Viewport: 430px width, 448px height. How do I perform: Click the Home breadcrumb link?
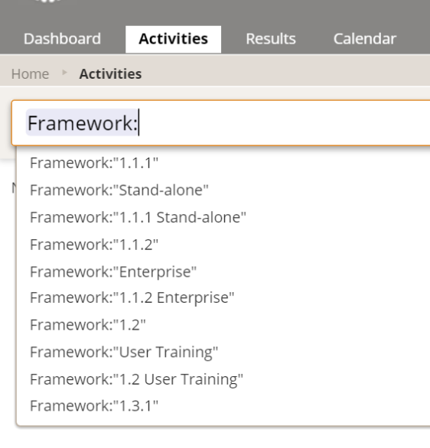[x=30, y=74]
